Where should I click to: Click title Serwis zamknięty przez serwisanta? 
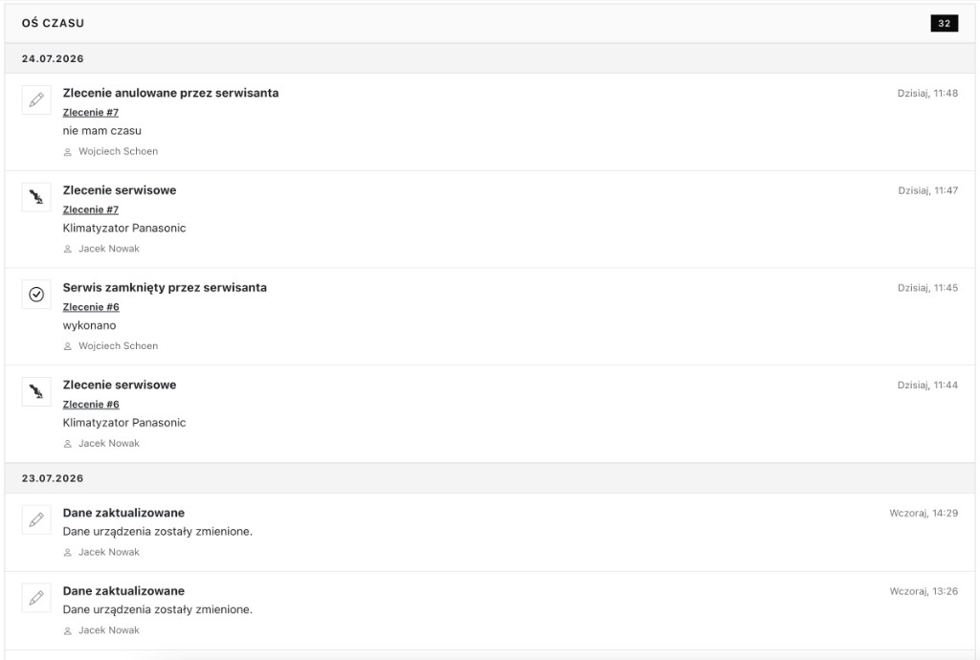[165, 288]
